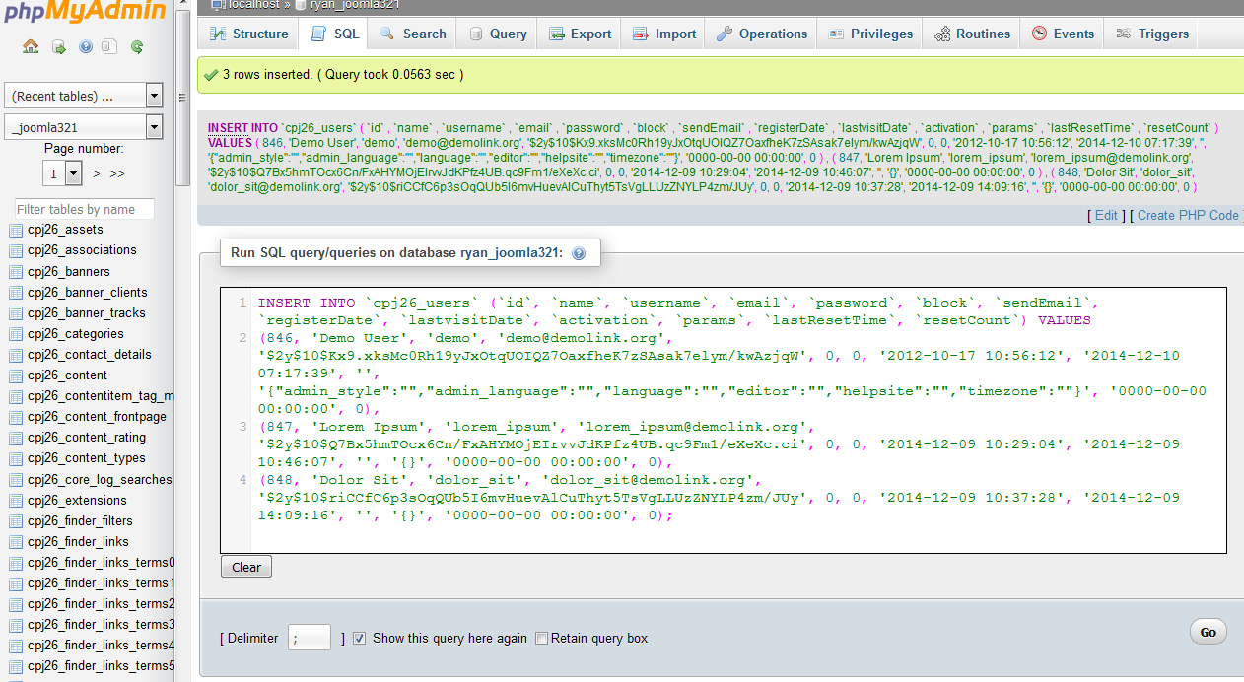
Task: Enable the Retain query box checkbox
Action: 541,639
